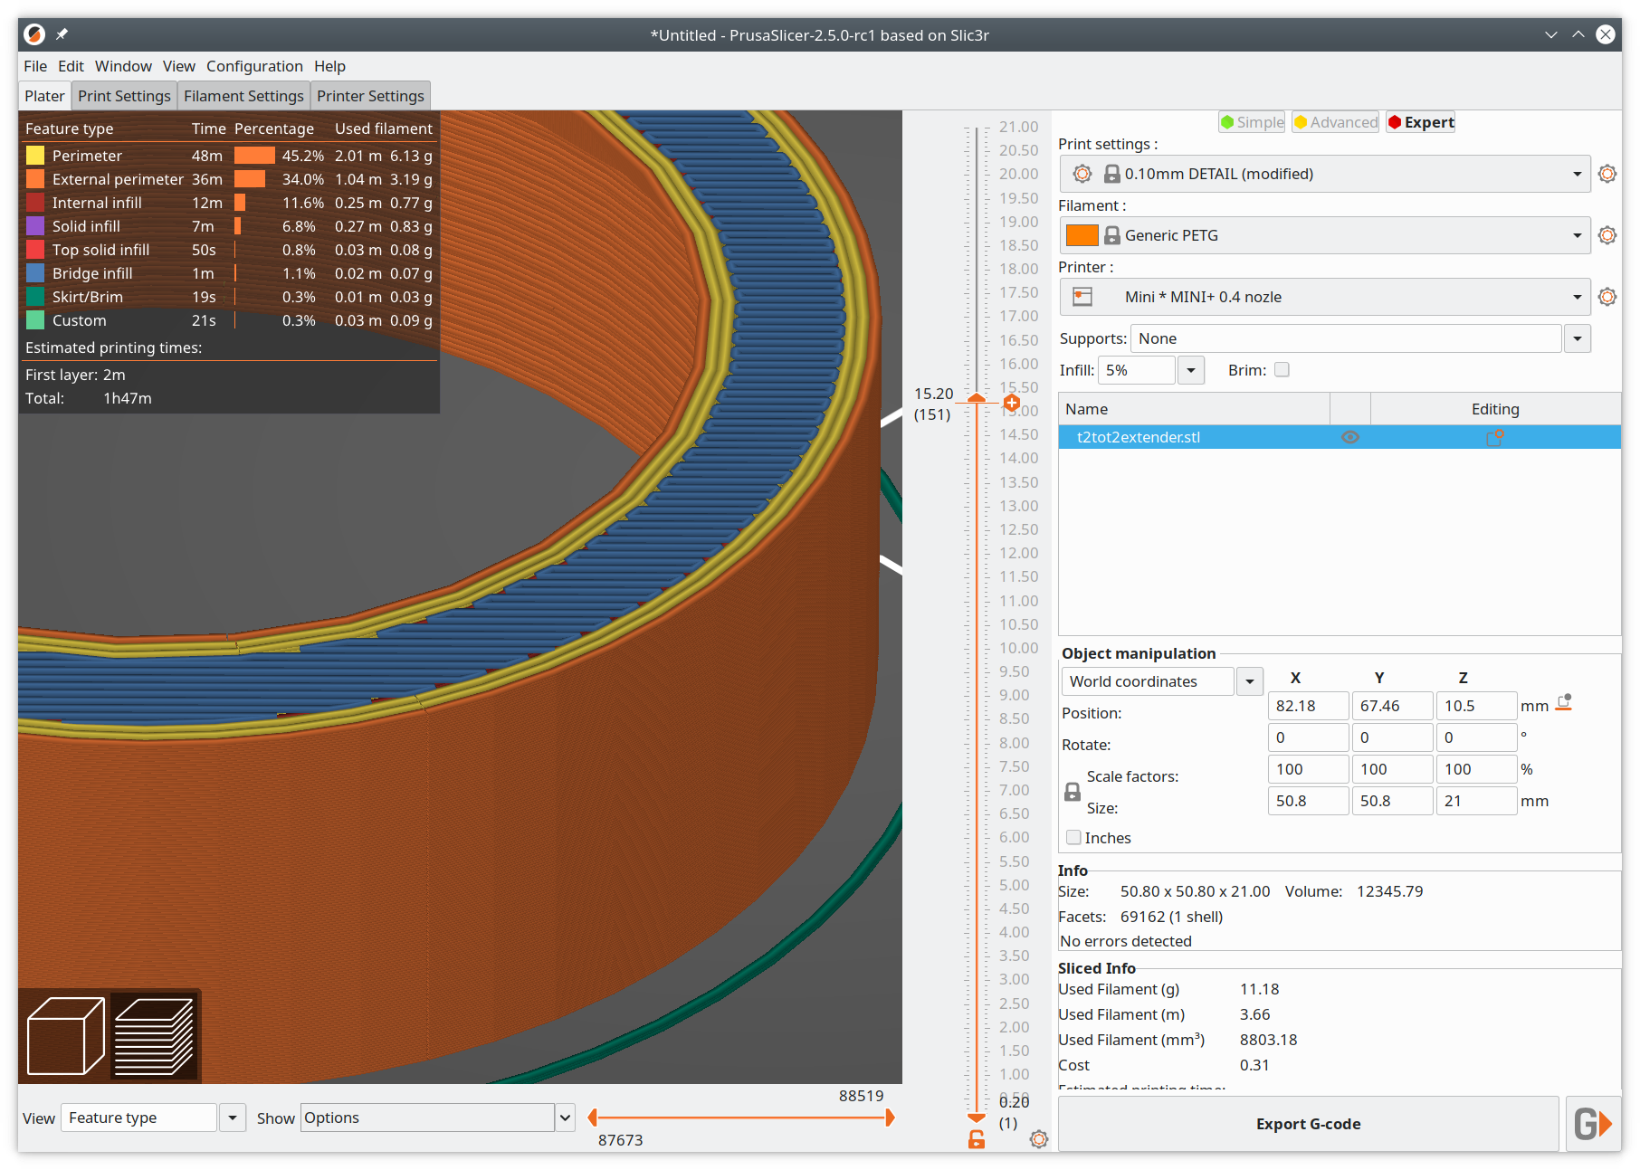Select Simple mode
Screen dimensions: 1640x1170
pyautogui.click(x=1252, y=122)
